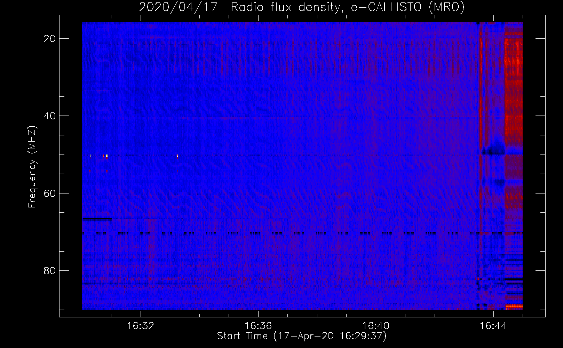Click the bright yellow spike near 16:33
The image size is (563, 348).
click(x=177, y=156)
